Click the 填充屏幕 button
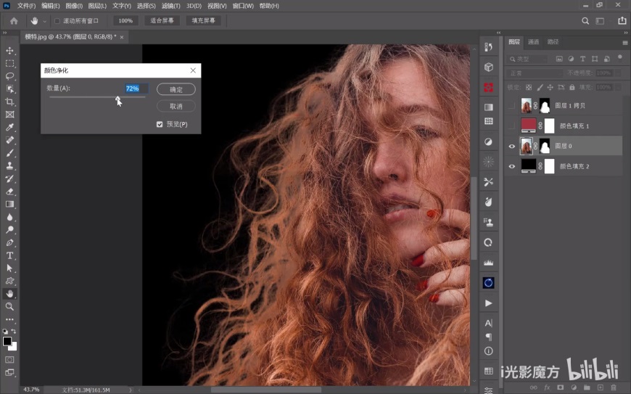The width and height of the screenshot is (631, 394). click(x=203, y=21)
